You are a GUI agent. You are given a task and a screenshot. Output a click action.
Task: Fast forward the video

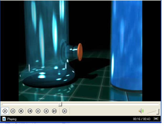[x=46, y=111]
